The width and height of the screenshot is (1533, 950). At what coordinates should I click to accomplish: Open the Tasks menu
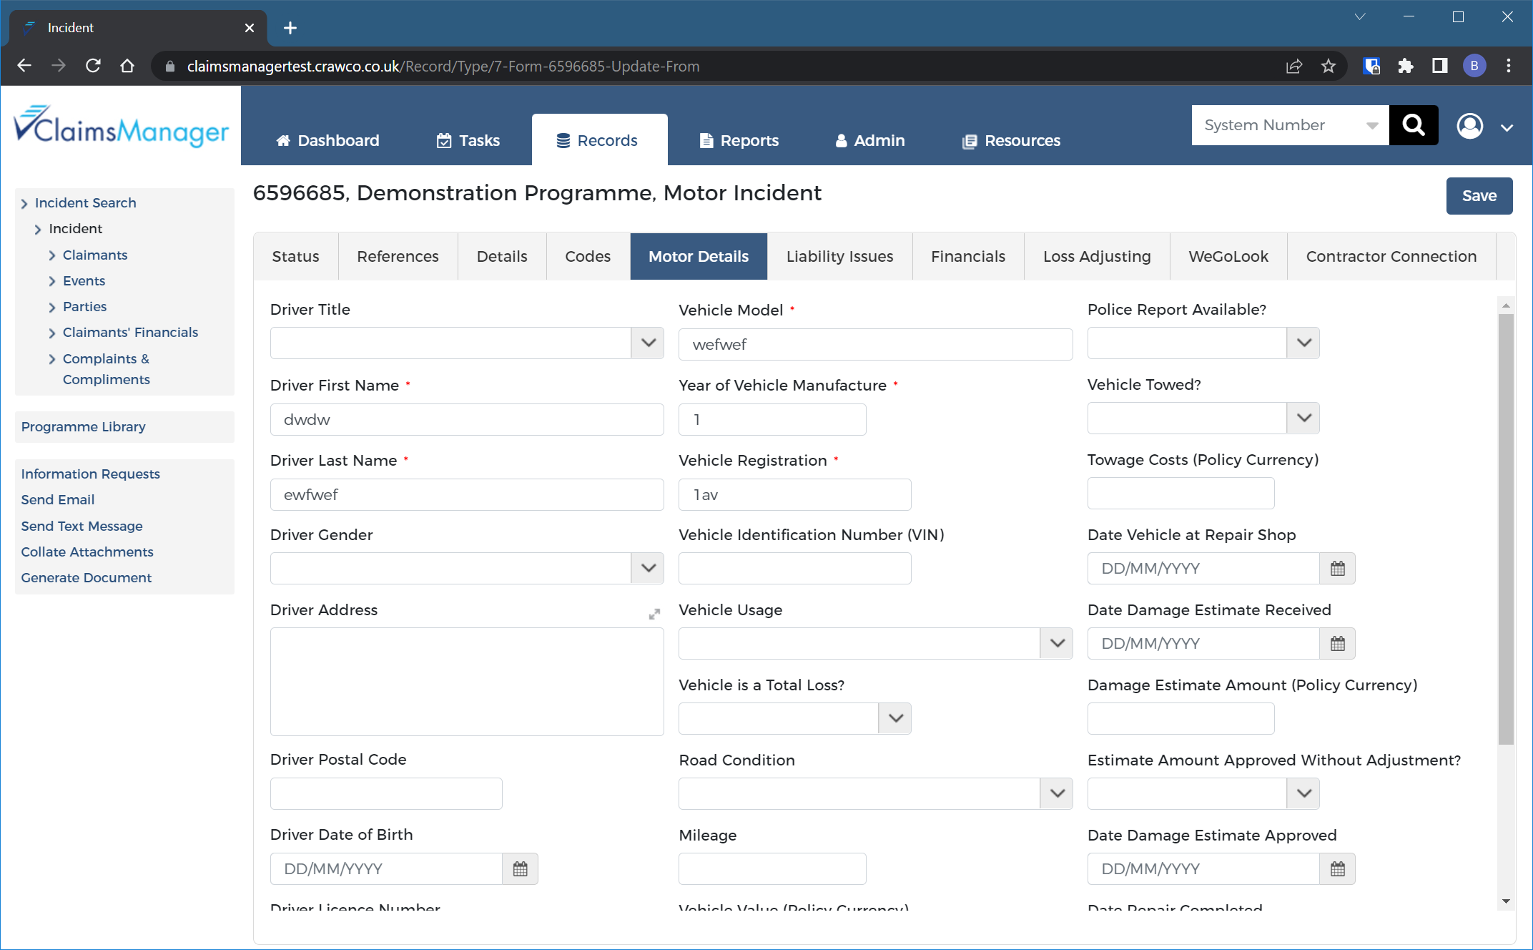click(x=468, y=140)
